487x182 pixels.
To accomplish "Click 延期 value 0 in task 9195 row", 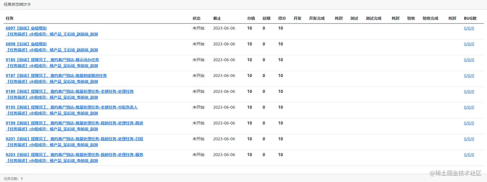I will (x=264, y=107).
